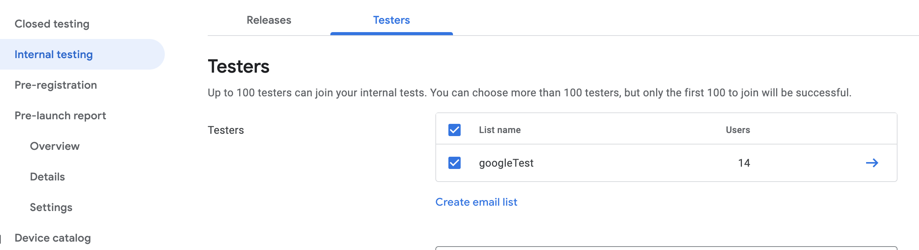Viewport: 919px width, 250px height.
Task: Click the List name column header
Action: coord(500,130)
